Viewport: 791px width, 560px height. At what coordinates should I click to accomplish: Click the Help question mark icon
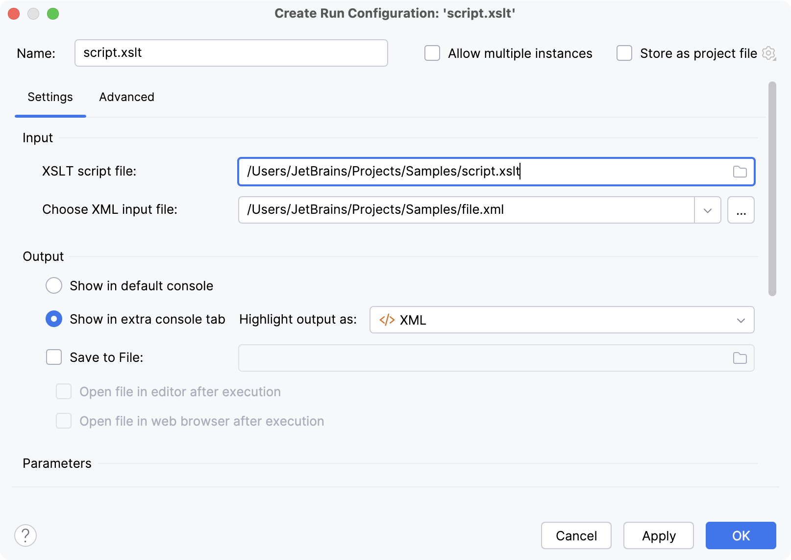pyautogui.click(x=26, y=535)
